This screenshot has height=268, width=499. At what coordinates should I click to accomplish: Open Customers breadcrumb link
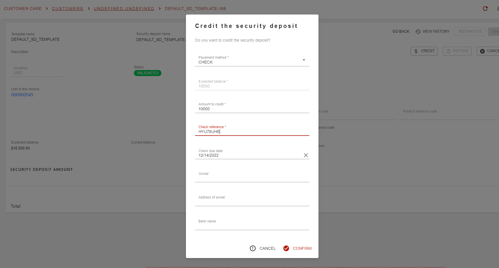point(68,9)
